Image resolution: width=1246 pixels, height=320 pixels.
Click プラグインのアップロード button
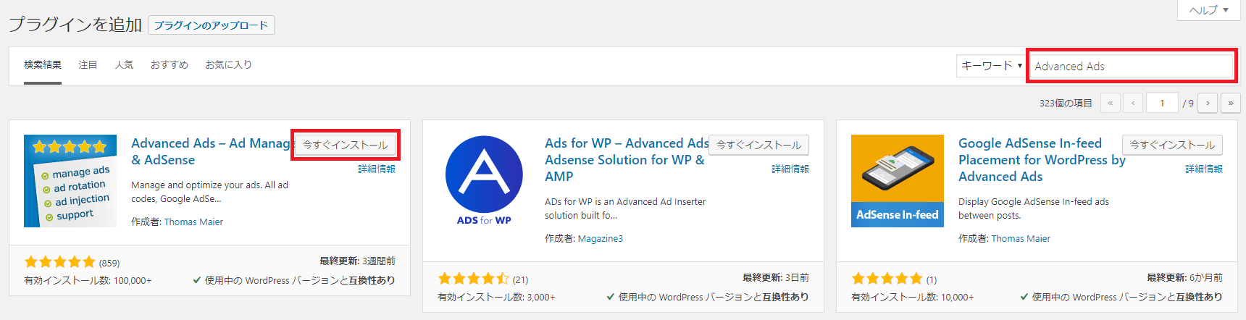212,25
